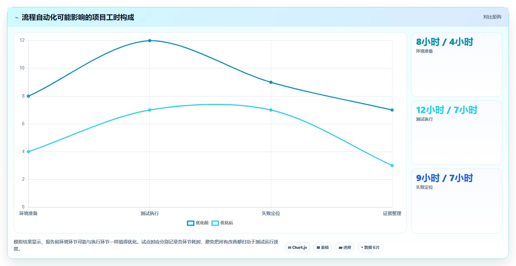Click the 失败定位 x-axis label
Image resolution: width=516 pixels, height=266 pixels.
(x=271, y=213)
